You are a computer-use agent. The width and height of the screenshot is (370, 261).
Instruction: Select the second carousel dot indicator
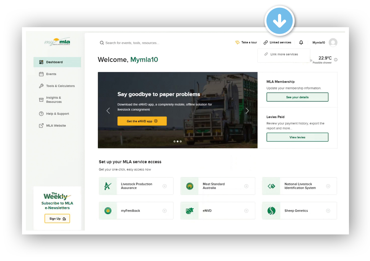[x=177, y=141]
